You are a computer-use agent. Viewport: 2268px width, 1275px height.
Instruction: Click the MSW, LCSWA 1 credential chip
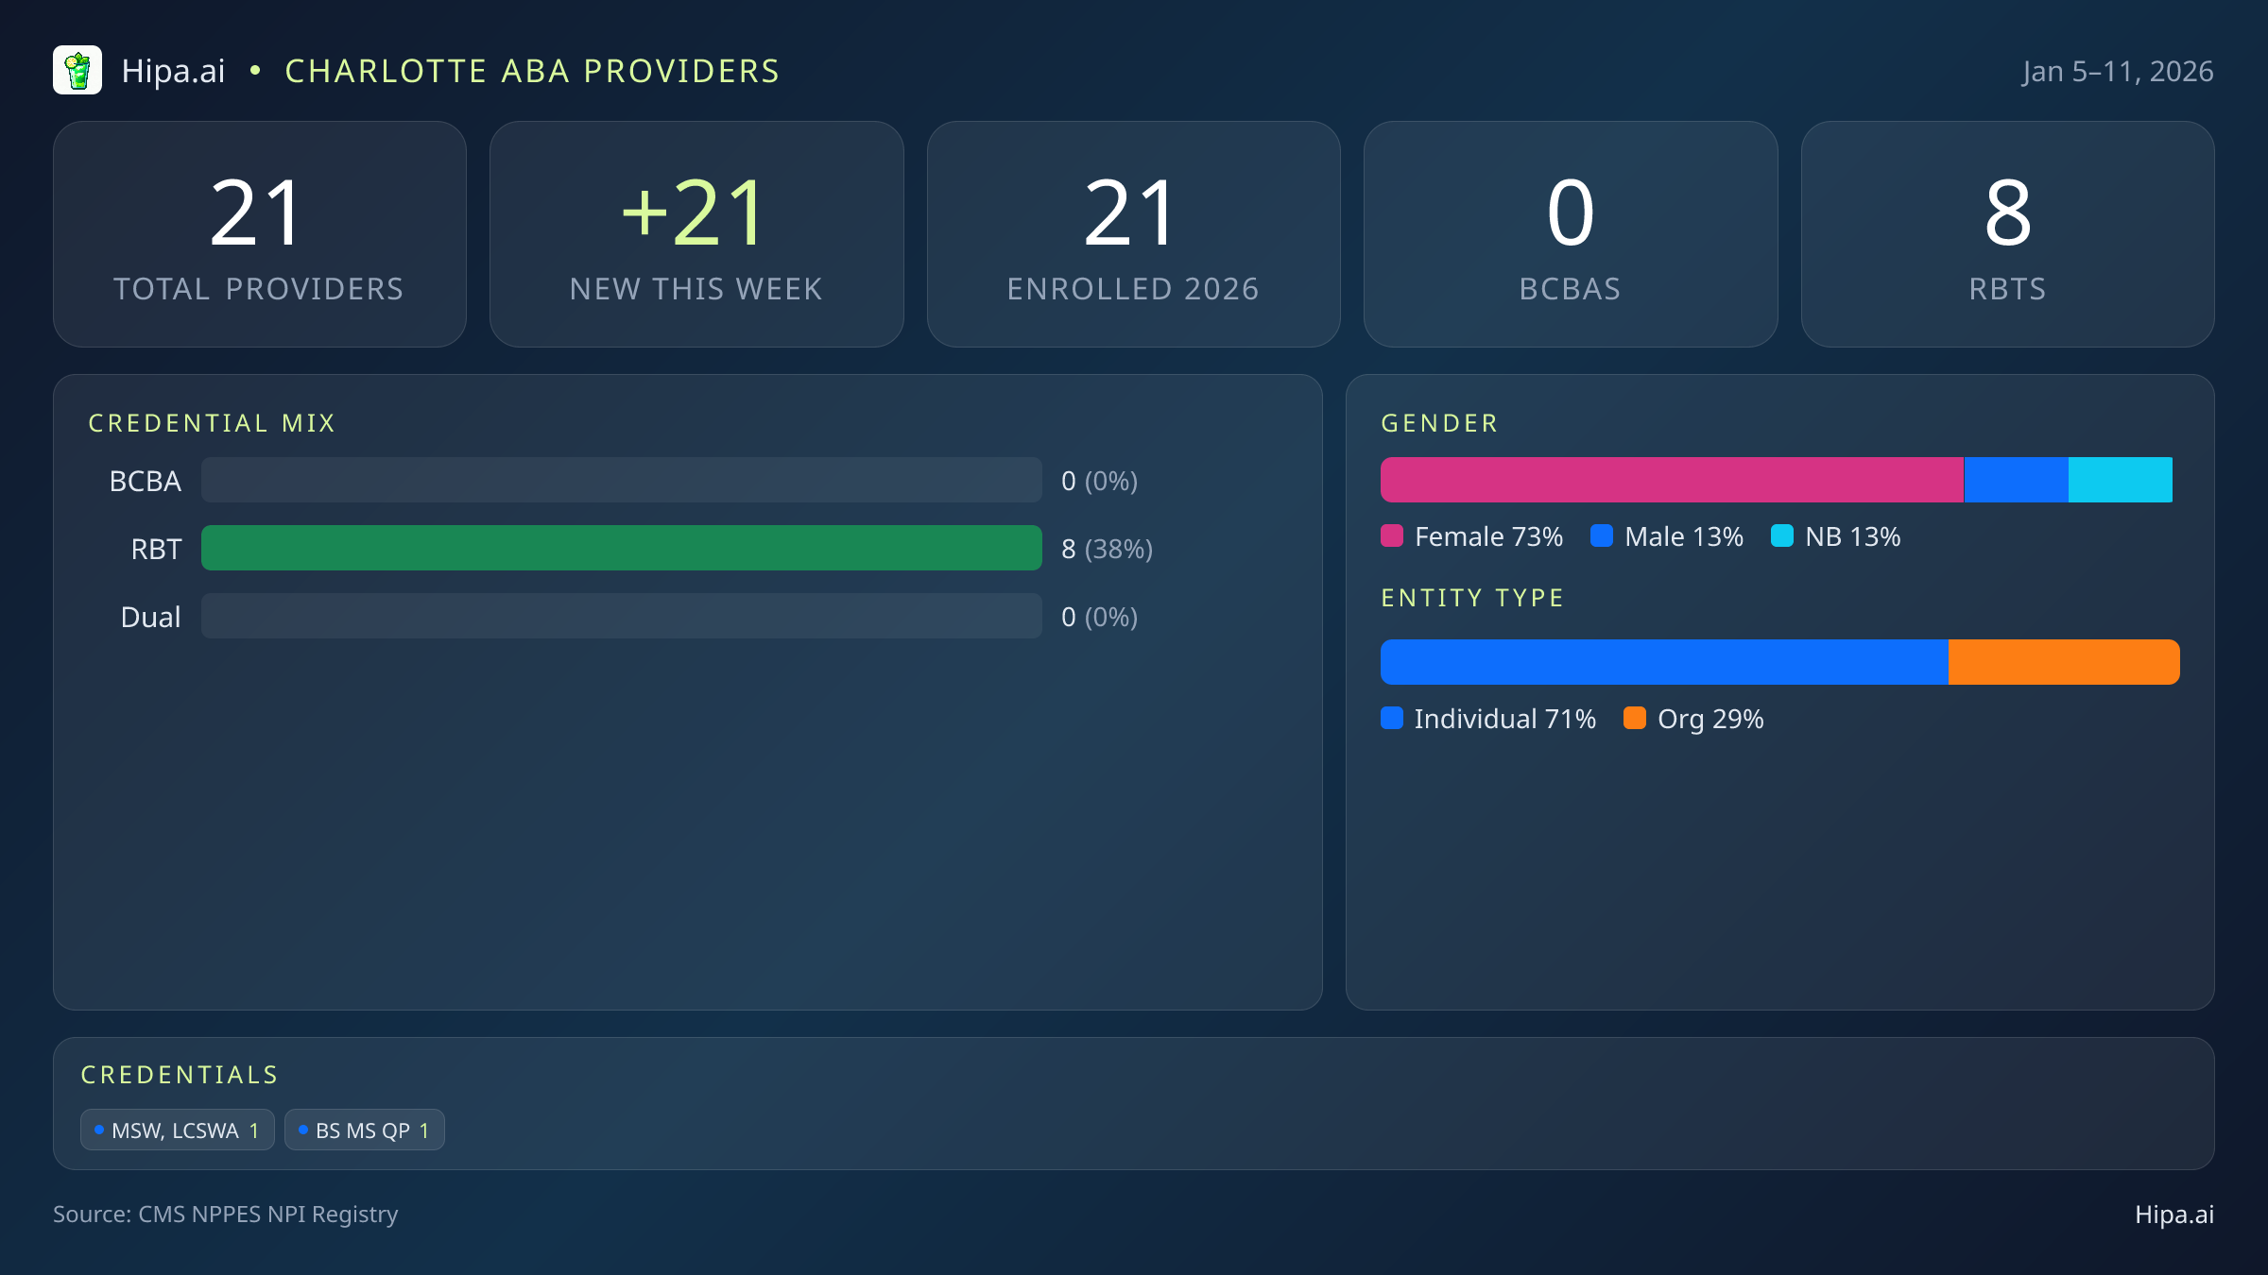[x=177, y=1129]
